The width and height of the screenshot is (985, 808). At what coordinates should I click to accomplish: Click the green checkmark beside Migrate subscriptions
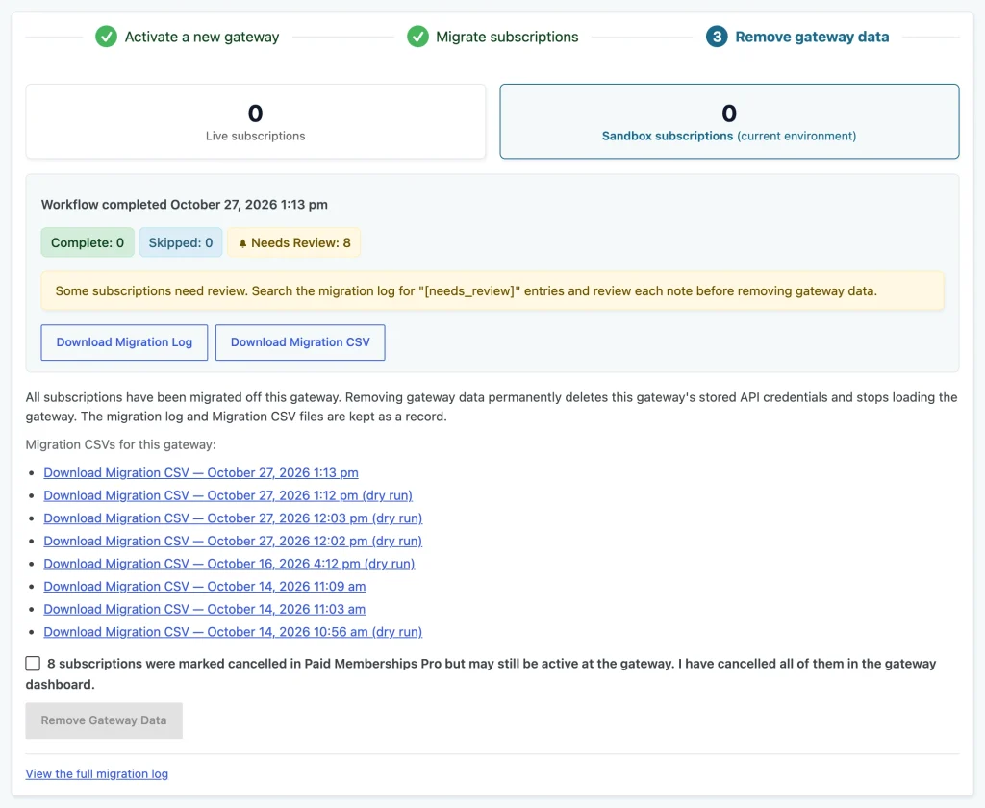tap(417, 37)
